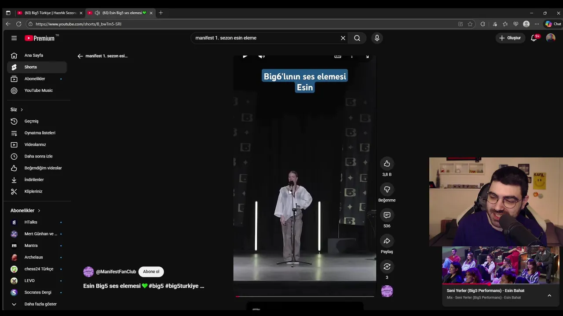The width and height of the screenshot is (563, 316).
Task: Open chess24 Türkçe channel
Action: pyautogui.click(x=37, y=269)
